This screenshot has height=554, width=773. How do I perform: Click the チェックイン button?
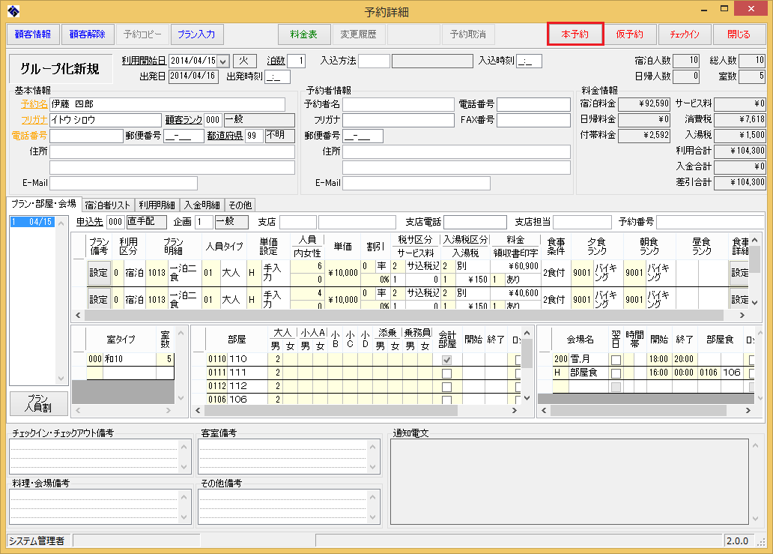[x=685, y=34]
